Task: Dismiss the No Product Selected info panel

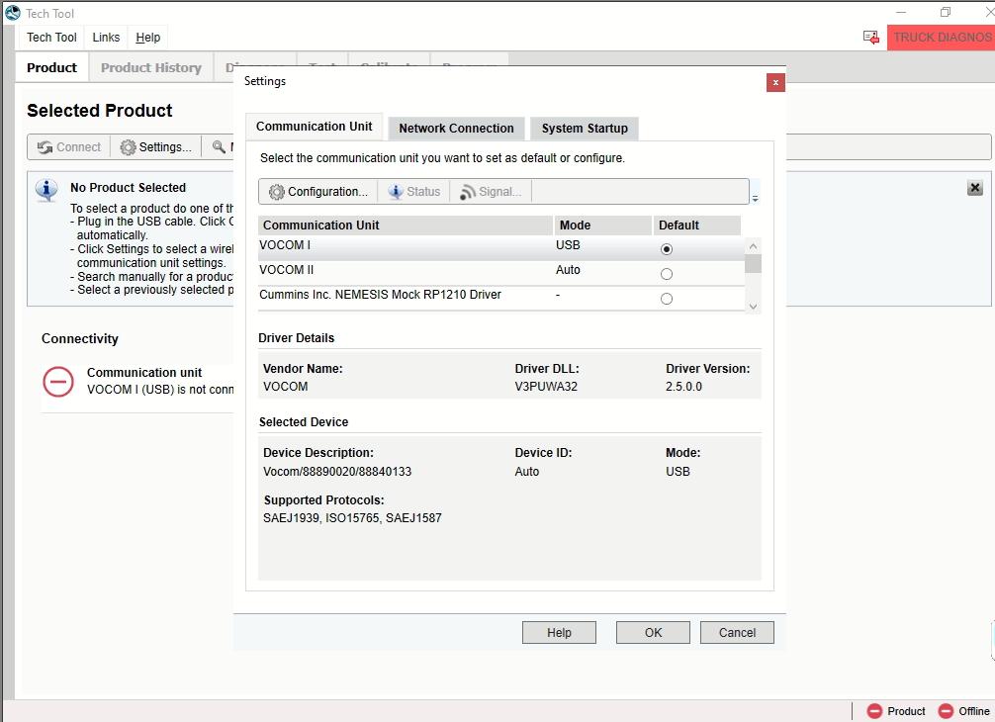Action: 974,188
